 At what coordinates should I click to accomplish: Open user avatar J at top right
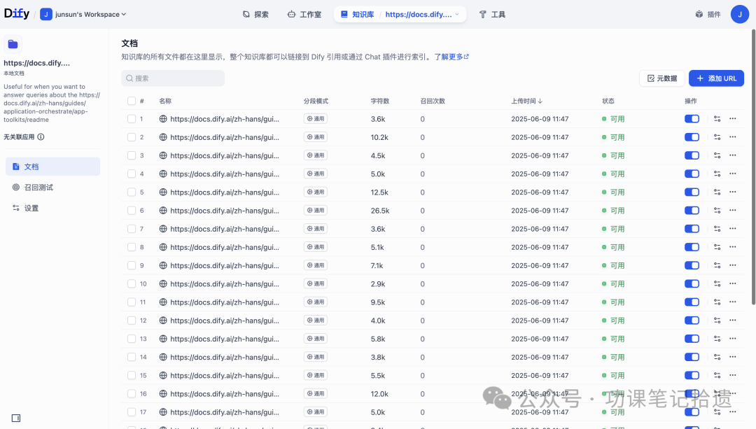click(x=740, y=15)
